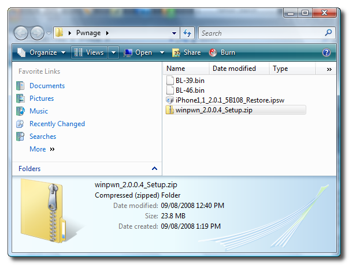Screen dimensions: 349x265
Task: Click the Organize toolbar icon
Action: [21, 52]
